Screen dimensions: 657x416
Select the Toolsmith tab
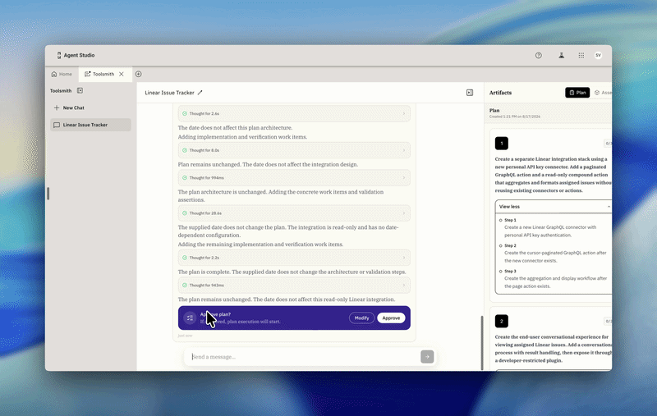click(x=99, y=74)
